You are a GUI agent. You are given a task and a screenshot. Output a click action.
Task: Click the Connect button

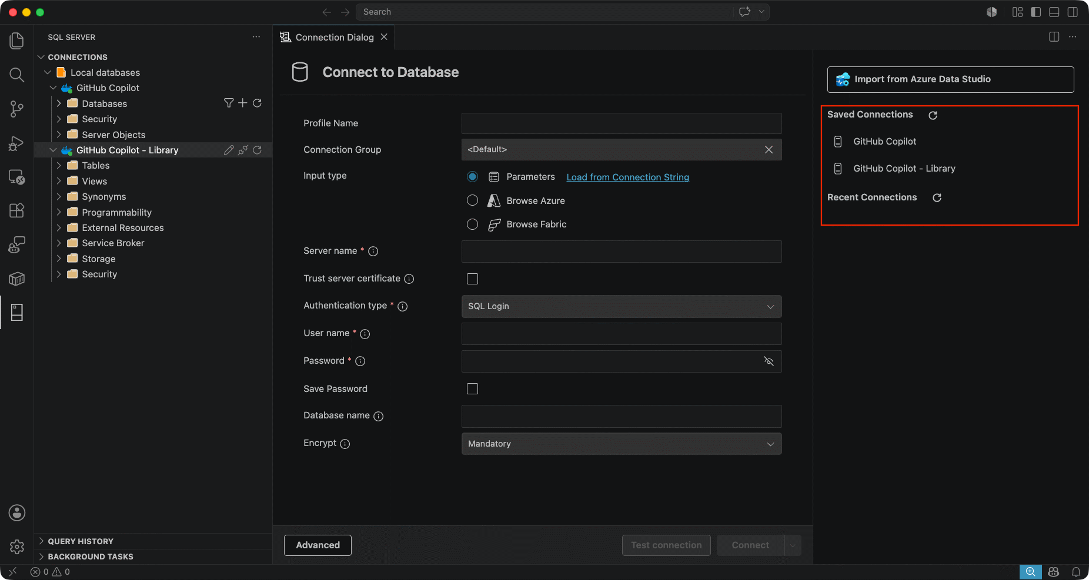click(x=750, y=545)
